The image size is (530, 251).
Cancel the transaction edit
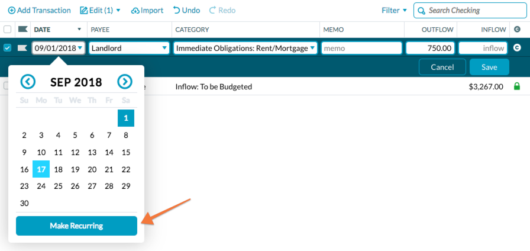(x=442, y=67)
